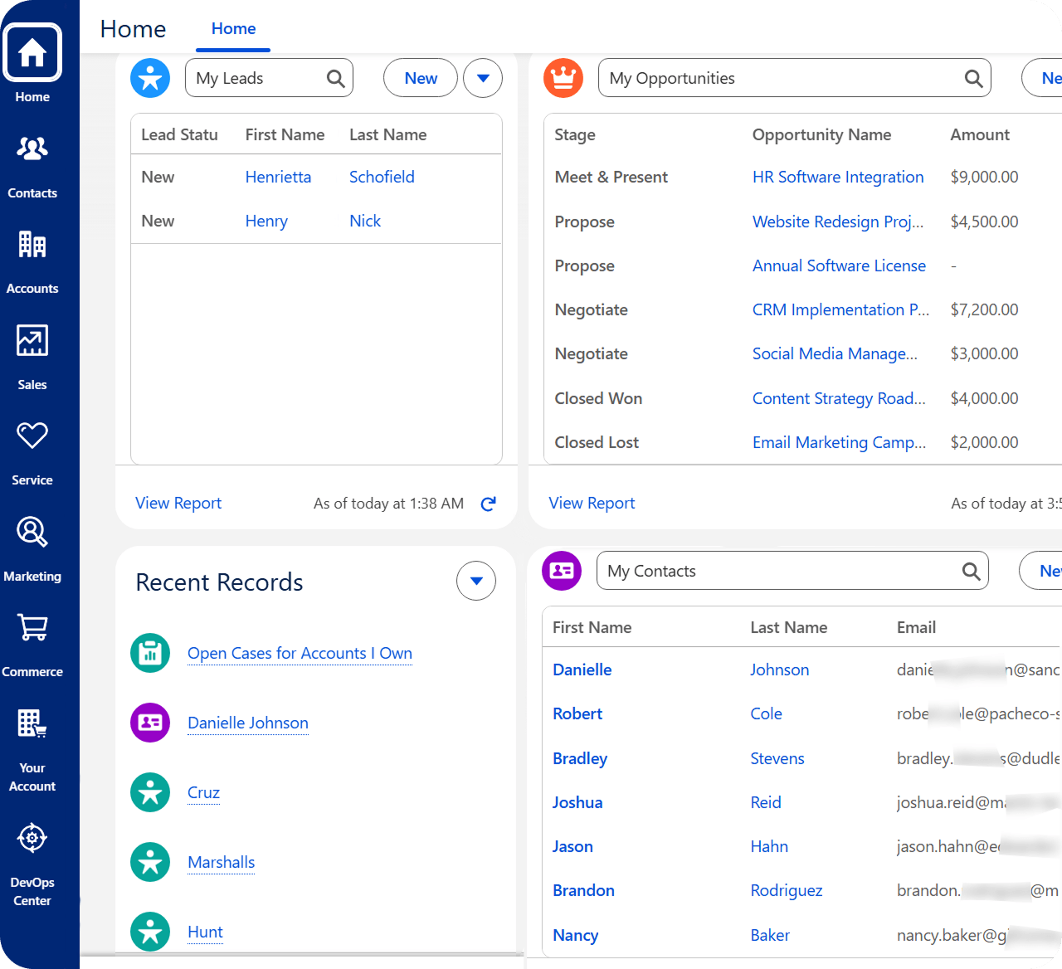
Task: Click the blue Leads star icon
Action: pyautogui.click(x=150, y=78)
